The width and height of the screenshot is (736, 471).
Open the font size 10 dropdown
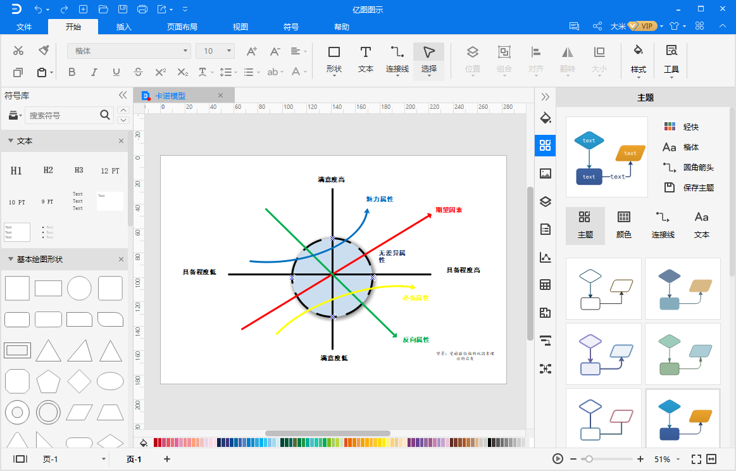(215, 51)
